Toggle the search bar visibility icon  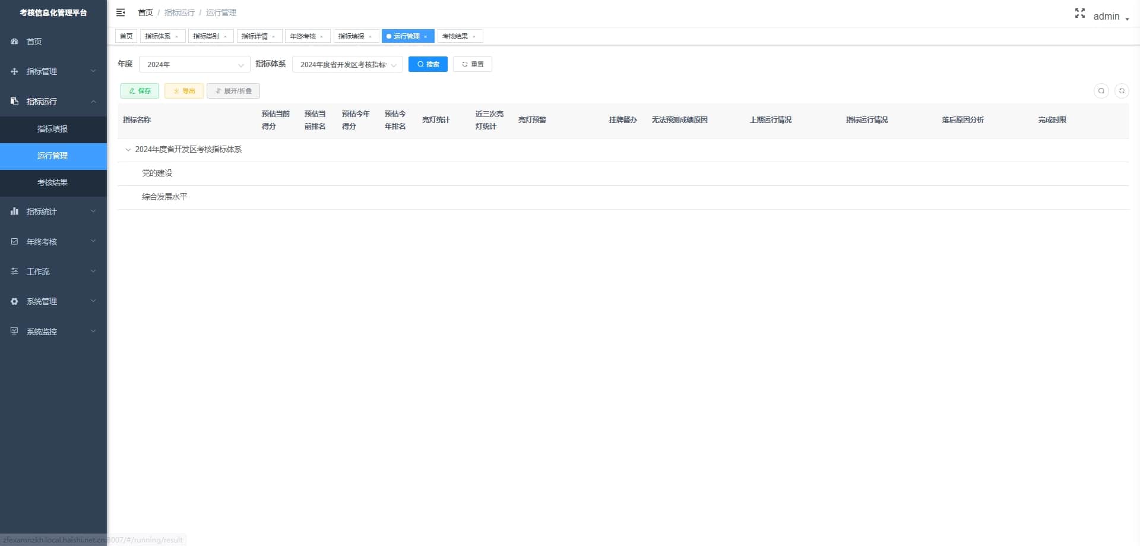[1101, 91]
